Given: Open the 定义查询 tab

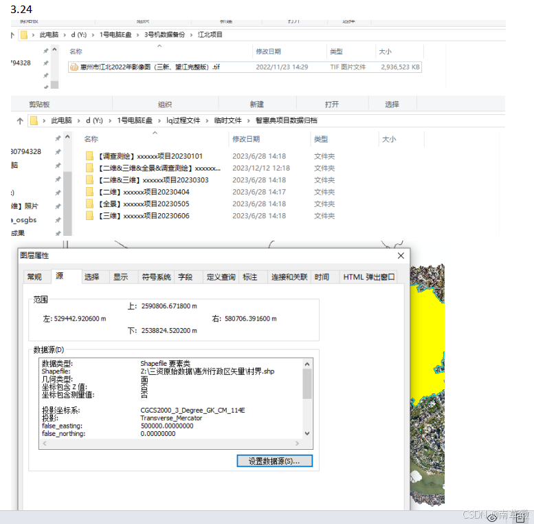Looking at the screenshot, I should click(221, 277).
